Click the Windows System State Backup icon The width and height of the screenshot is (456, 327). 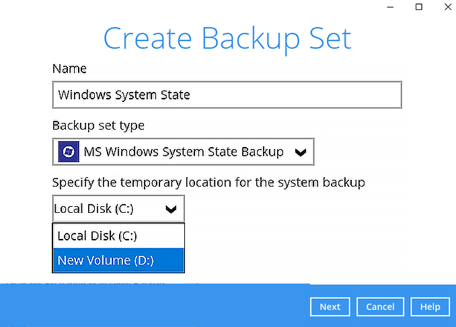click(x=69, y=152)
